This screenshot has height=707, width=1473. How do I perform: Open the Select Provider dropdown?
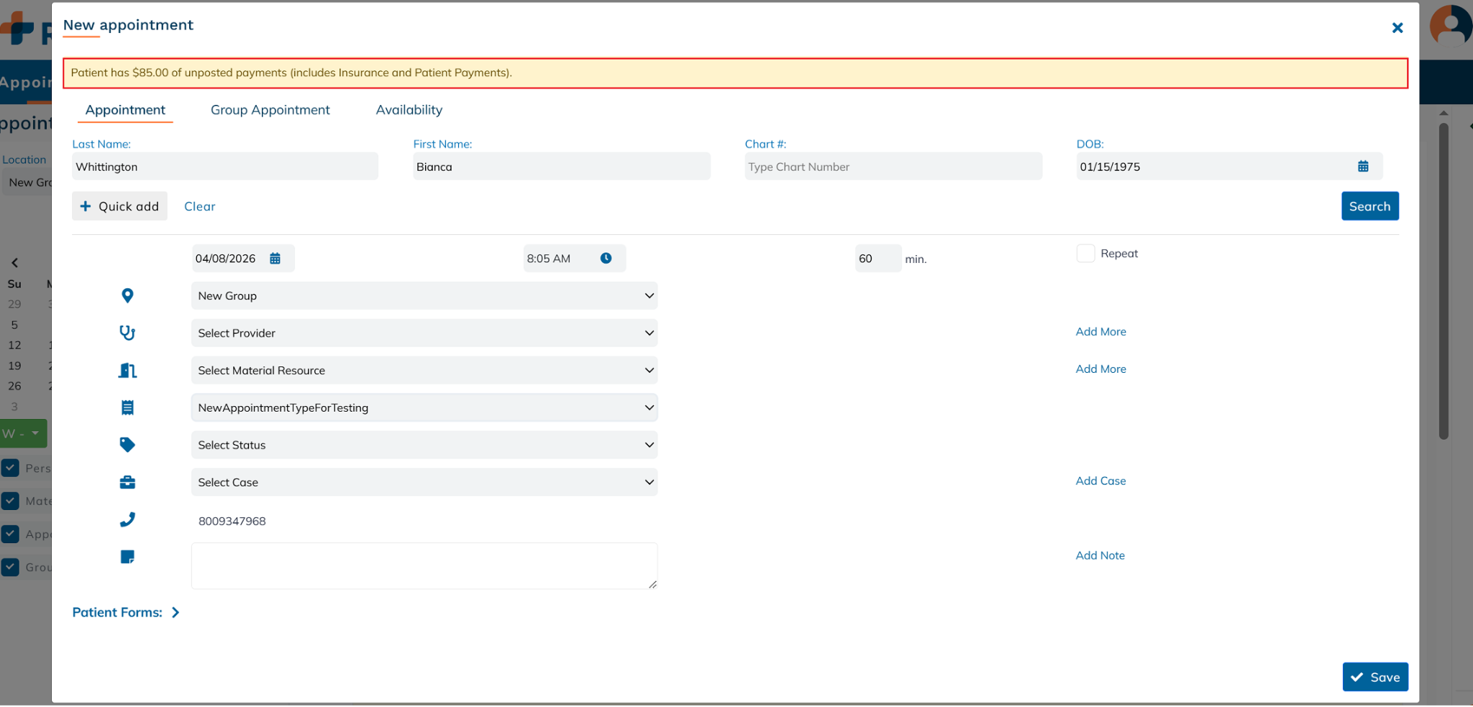[x=424, y=333]
